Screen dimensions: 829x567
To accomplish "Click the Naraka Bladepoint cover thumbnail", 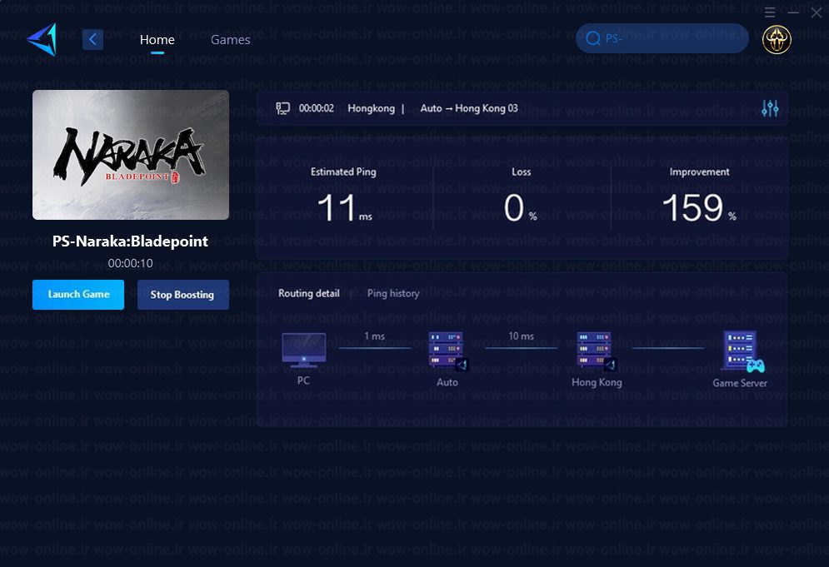I will coord(131,155).
